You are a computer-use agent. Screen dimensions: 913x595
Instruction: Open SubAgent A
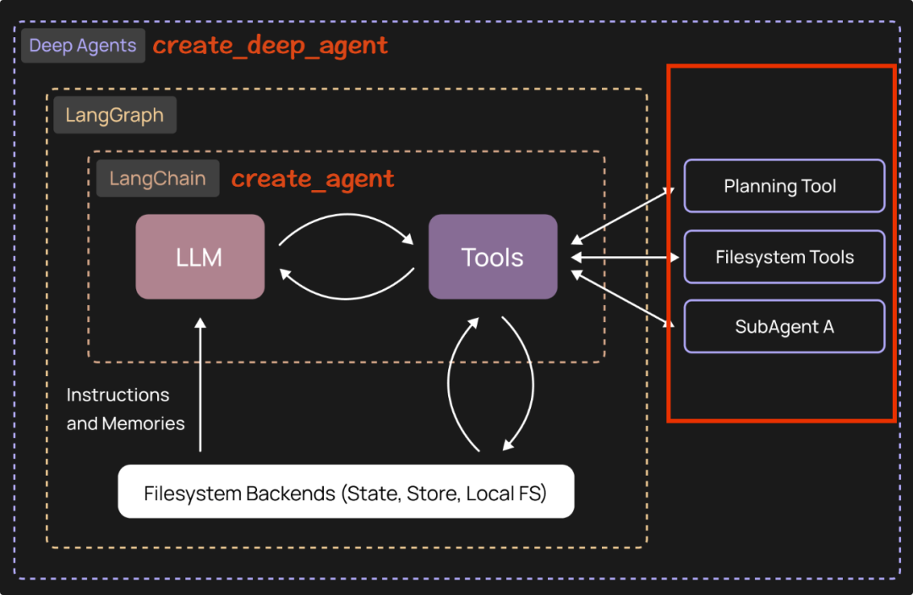coord(784,326)
